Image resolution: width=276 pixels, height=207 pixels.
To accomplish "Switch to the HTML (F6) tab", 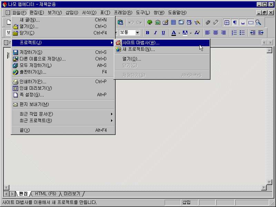I will coord(46,194).
